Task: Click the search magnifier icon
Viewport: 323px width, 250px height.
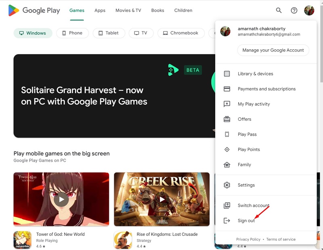Action: click(x=279, y=11)
